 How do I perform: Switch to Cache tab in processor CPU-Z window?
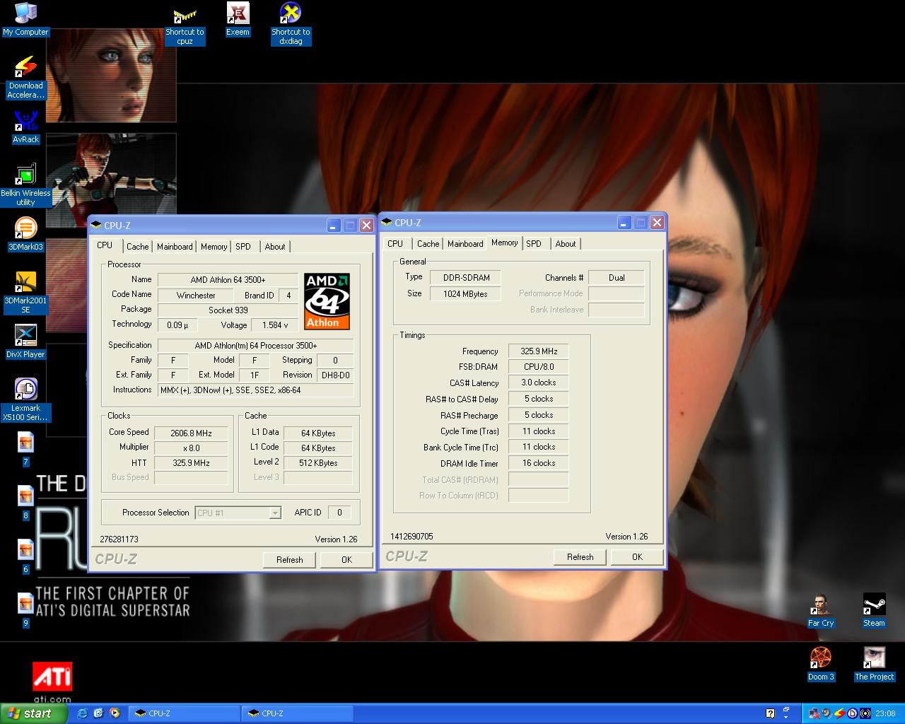(137, 247)
